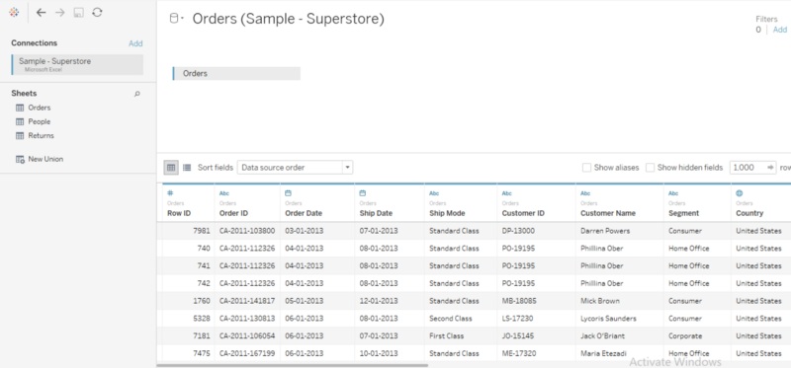Enable the Show aliases checkbox
This screenshot has height=368, width=791.
click(586, 168)
